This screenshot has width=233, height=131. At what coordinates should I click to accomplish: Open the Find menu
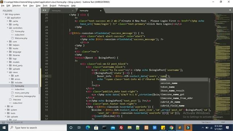point(25,6)
